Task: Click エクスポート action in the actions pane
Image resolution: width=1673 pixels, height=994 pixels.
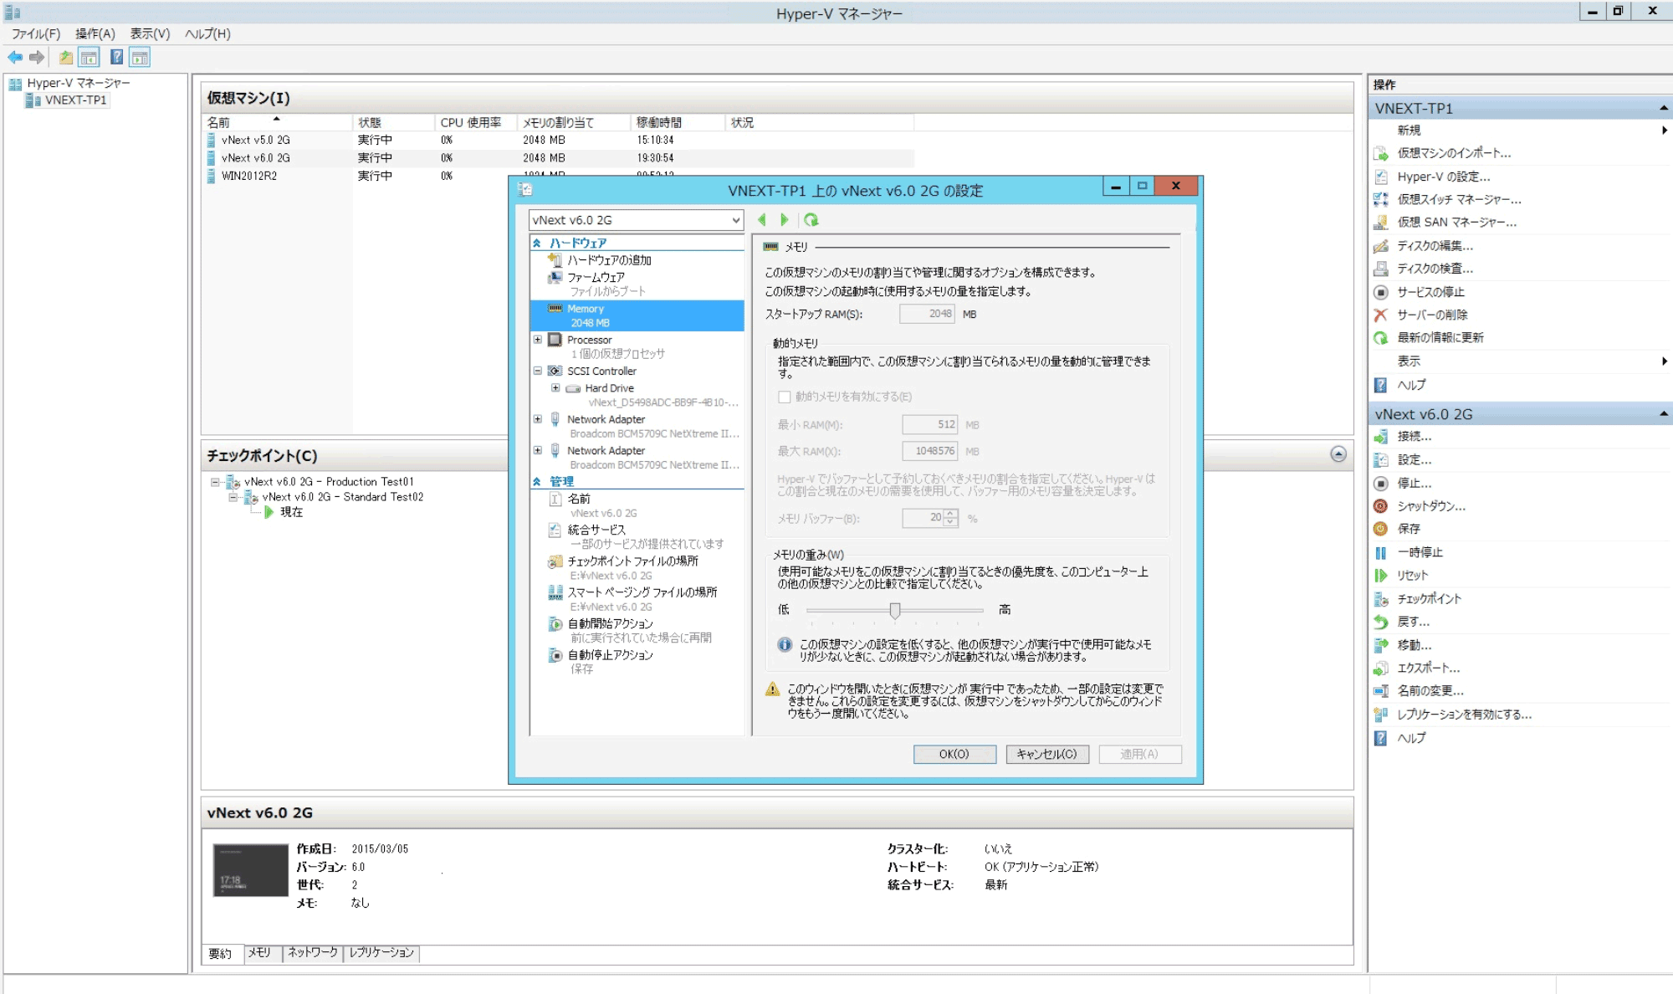Action: (1428, 668)
